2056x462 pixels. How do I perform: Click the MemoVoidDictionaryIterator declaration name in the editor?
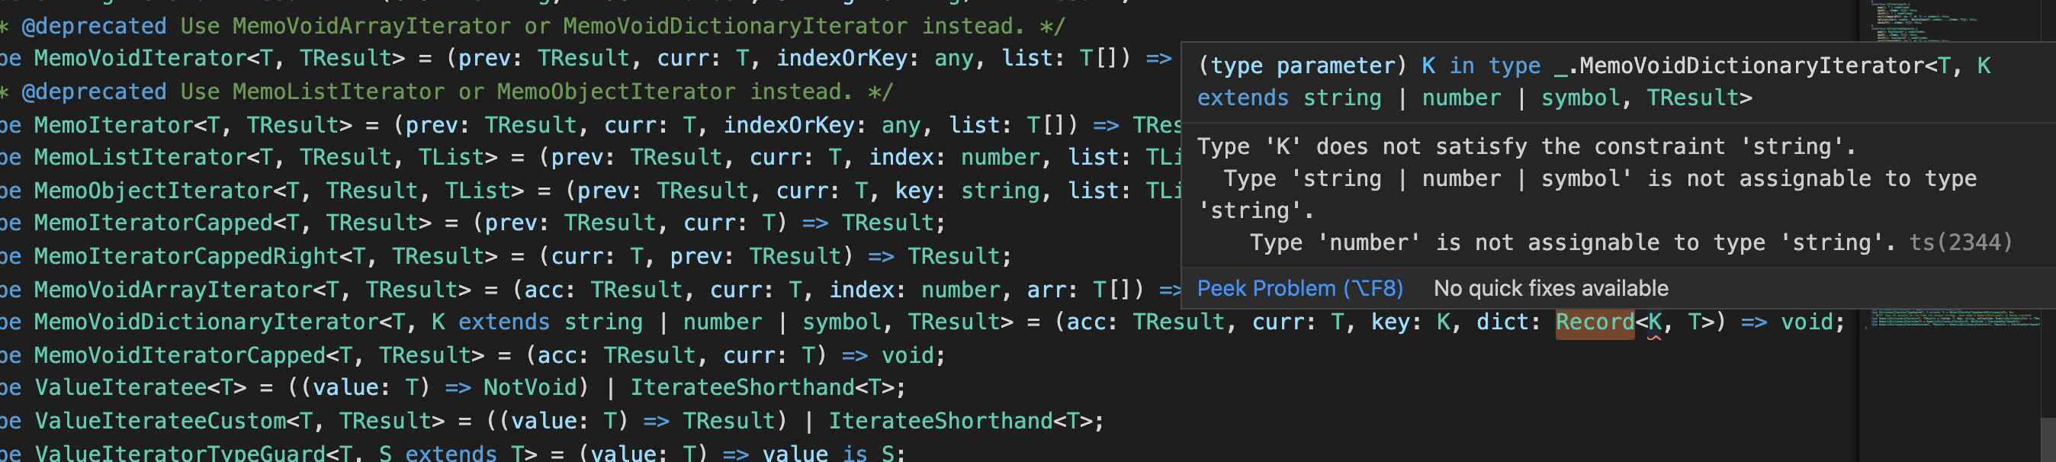point(206,322)
